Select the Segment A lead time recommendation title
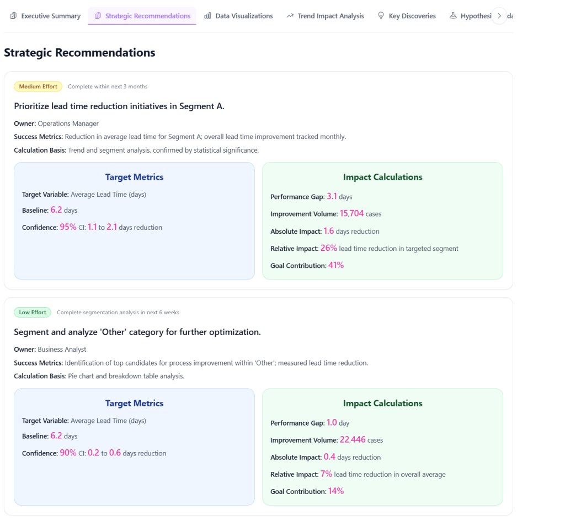Image resolution: width=565 pixels, height=521 pixels. coord(119,106)
